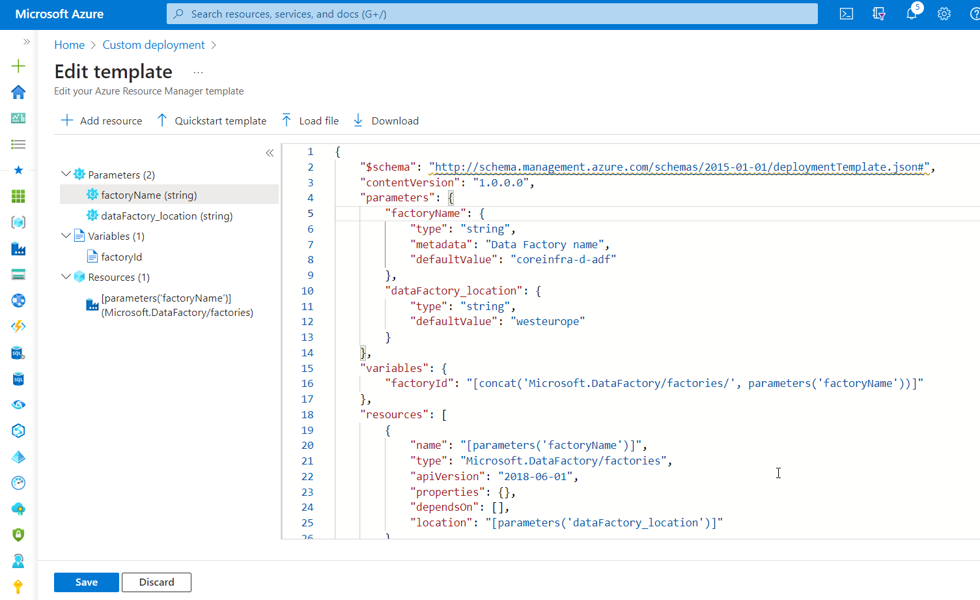Open Resource groups cube-in-brackets icon
980x600 pixels.
18,222
